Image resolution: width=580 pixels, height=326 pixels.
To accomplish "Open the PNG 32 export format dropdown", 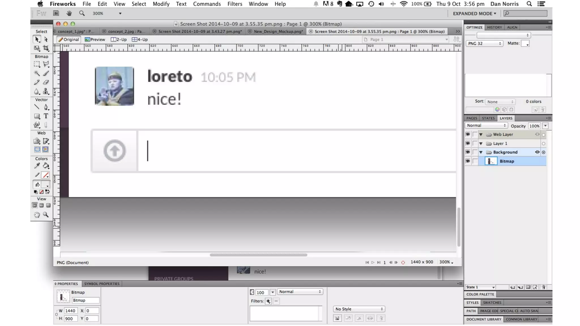I will [484, 43].
